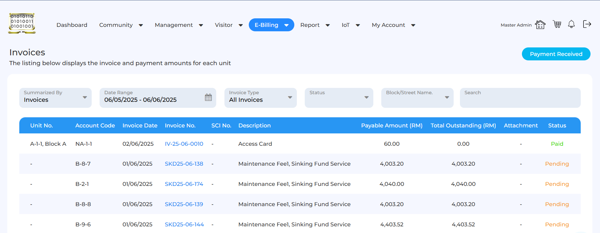The height and width of the screenshot is (233, 600).
Task: Go to Dashboard
Action: tap(72, 25)
